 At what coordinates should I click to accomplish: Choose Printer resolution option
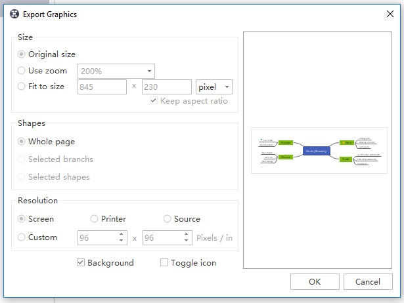(x=95, y=219)
